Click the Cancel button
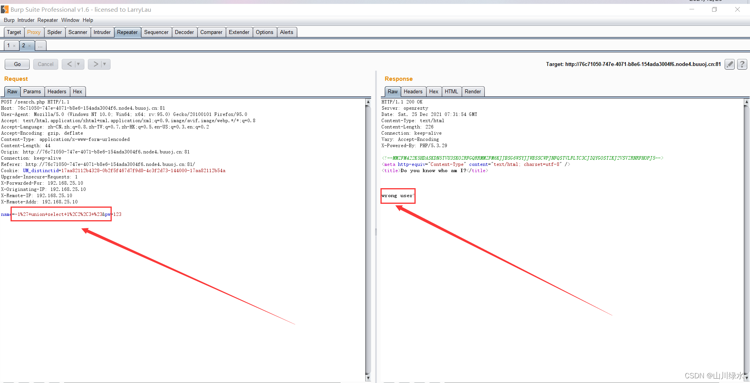Image resolution: width=750 pixels, height=383 pixels. (x=46, y=64)
